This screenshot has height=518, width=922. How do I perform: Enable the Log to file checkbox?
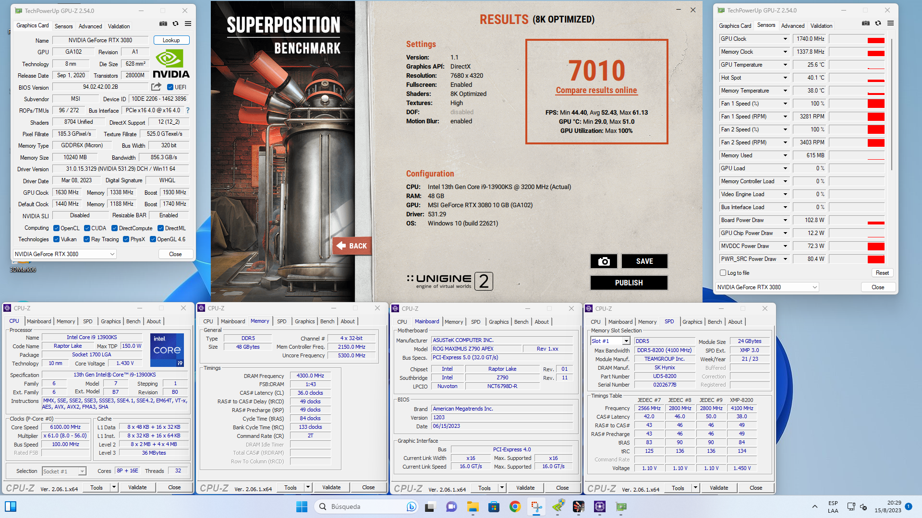pos(723,273)
